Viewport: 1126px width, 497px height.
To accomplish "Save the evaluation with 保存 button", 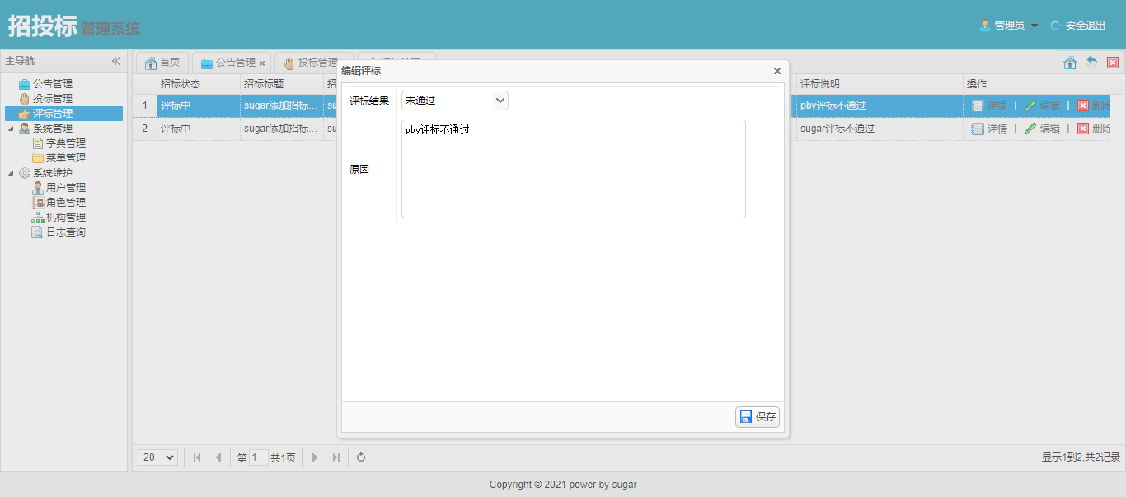I will (758, 417).
